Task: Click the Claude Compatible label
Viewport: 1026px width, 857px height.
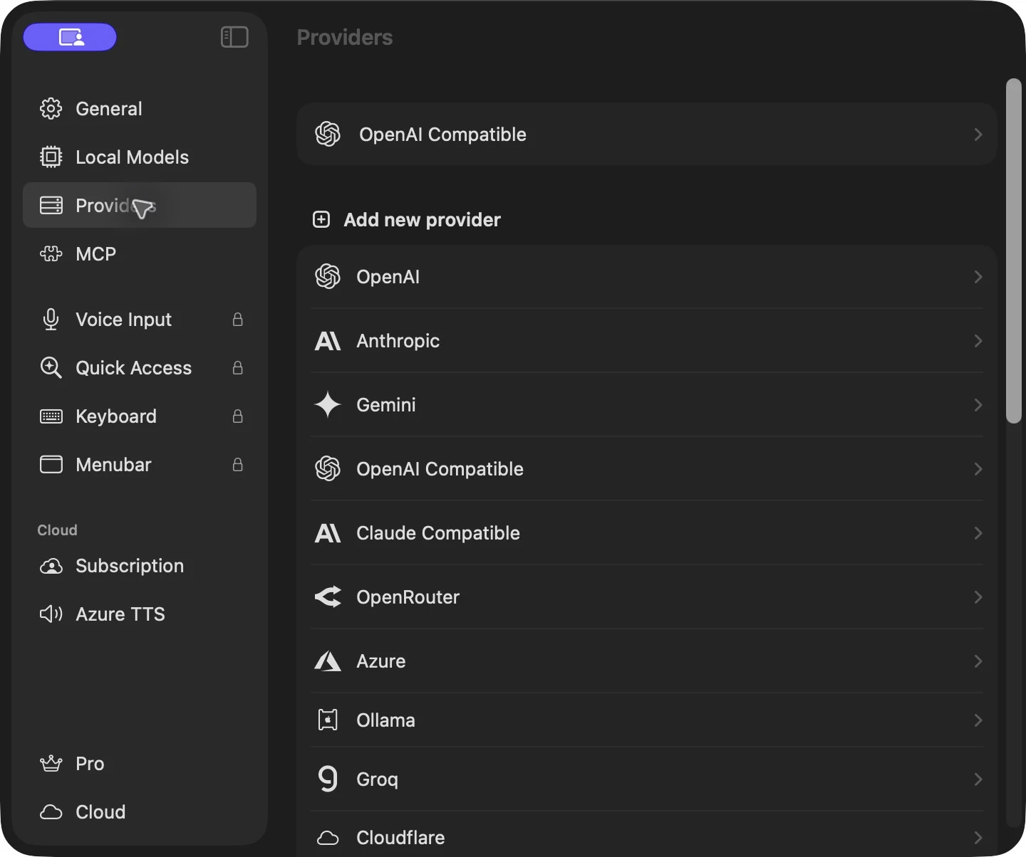Action: pos(438,532)
